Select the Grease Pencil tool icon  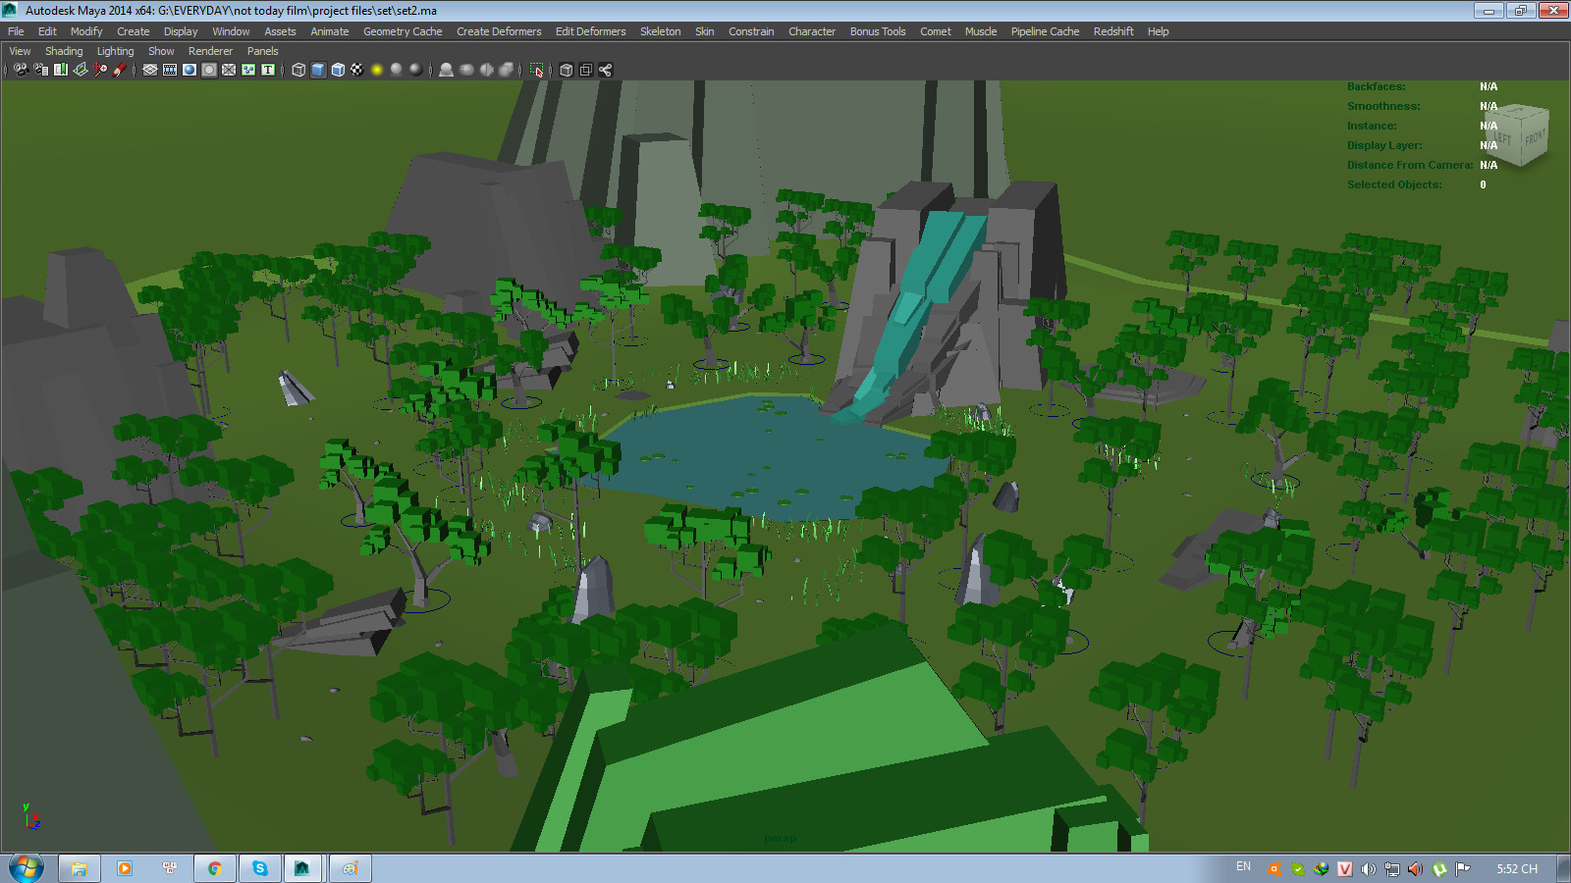(121, 70)
